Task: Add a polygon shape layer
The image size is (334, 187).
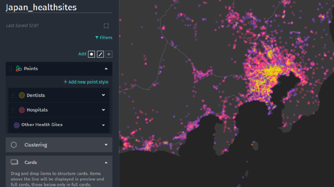Action: click(91, 54)
